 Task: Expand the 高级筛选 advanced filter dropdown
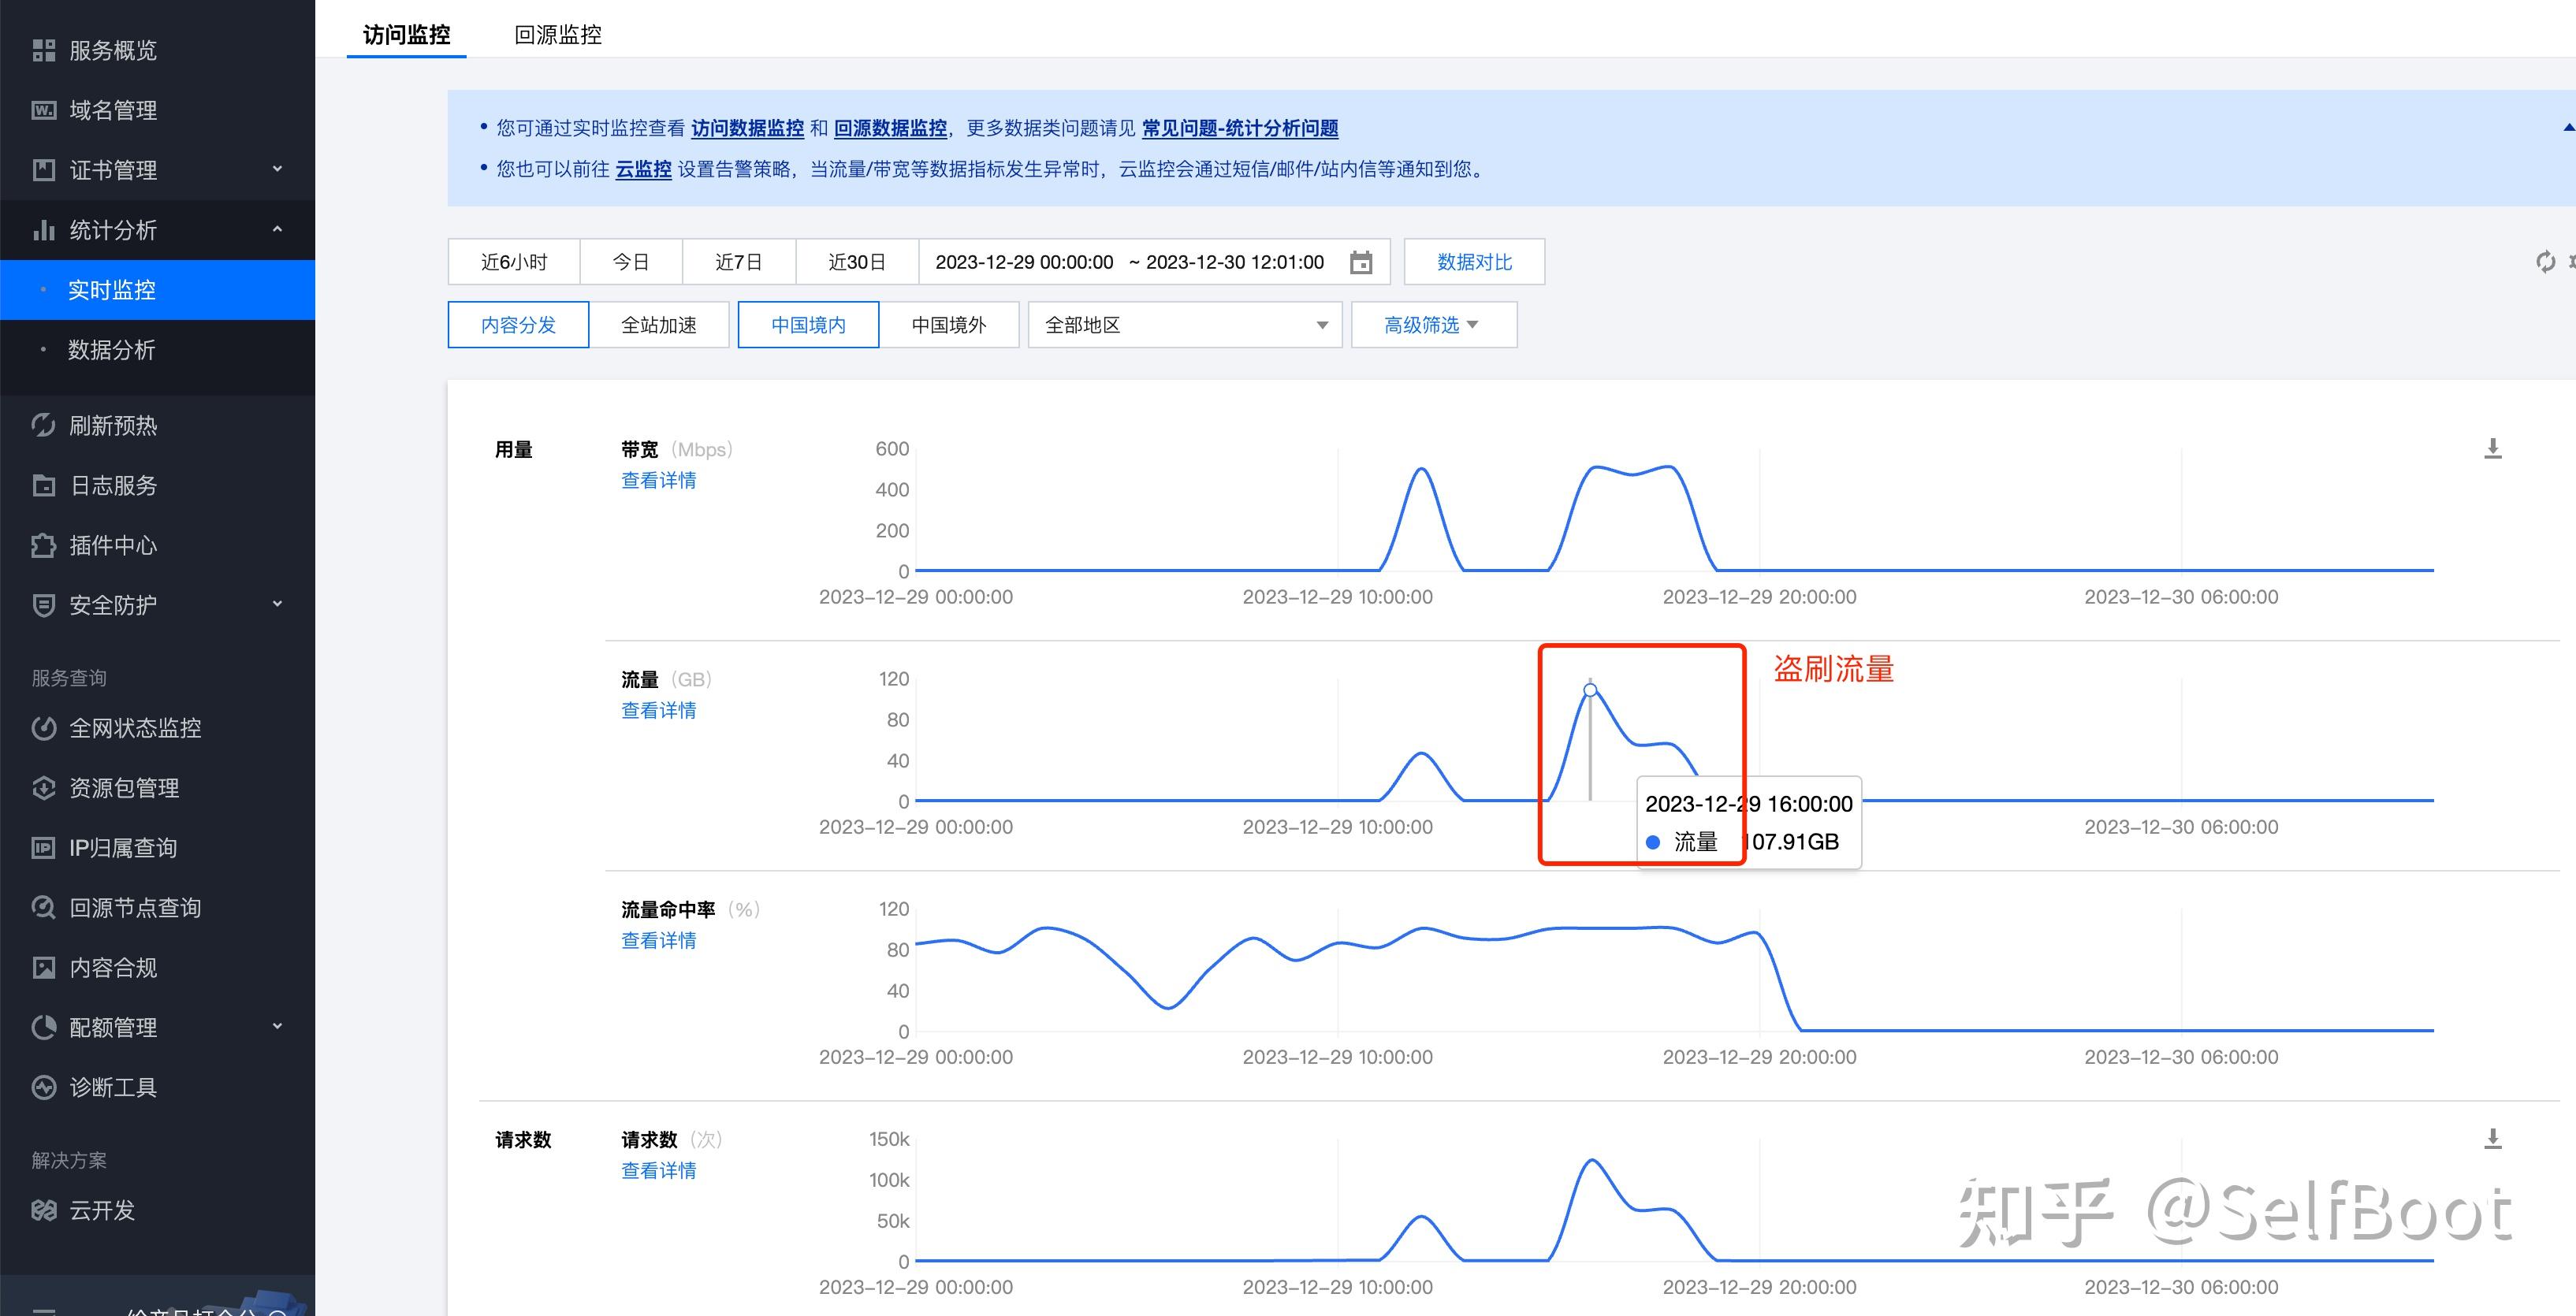coord(1433,324)
